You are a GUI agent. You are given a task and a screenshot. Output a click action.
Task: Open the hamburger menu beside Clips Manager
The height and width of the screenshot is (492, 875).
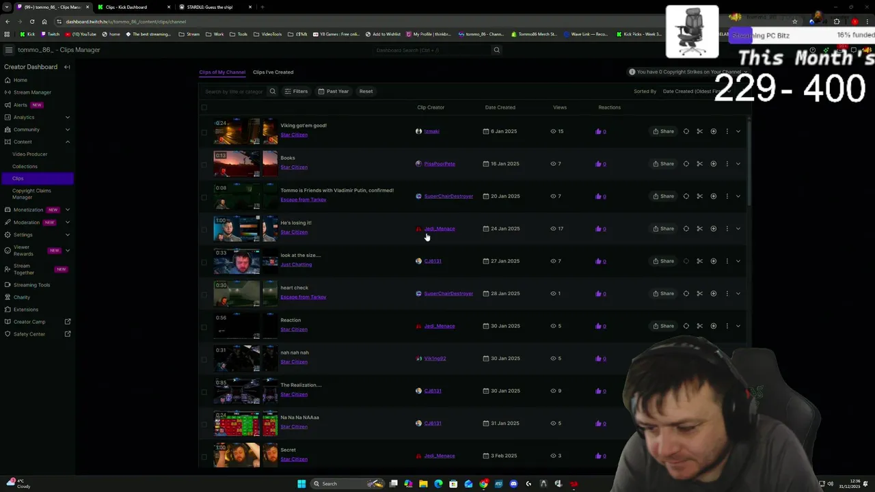click(8, 50)
